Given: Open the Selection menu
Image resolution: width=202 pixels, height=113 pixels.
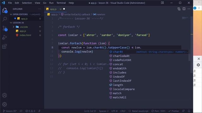Looking at the screenshot, I should tap(27, 3).
